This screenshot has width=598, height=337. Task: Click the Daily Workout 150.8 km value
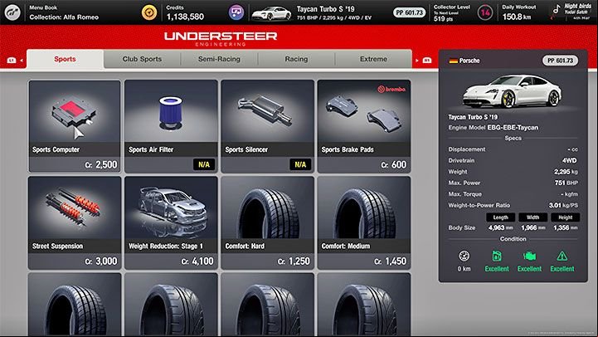(517, 17)
